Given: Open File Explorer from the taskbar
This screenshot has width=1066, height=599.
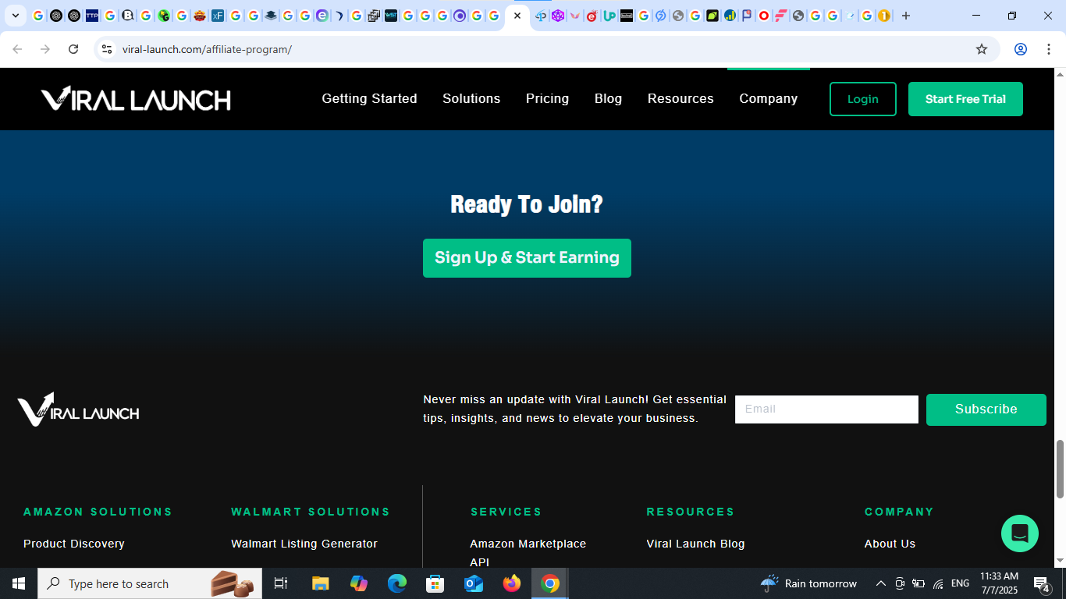Looking at the screenshot, I should (x=320, y=583).
